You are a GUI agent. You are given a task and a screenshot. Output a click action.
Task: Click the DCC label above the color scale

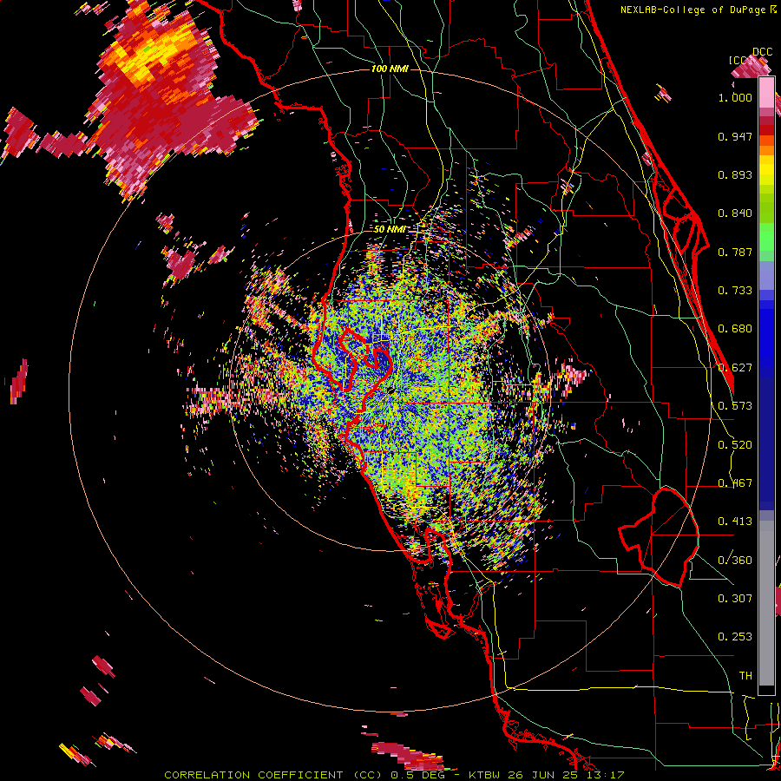[x=763, y=52]
